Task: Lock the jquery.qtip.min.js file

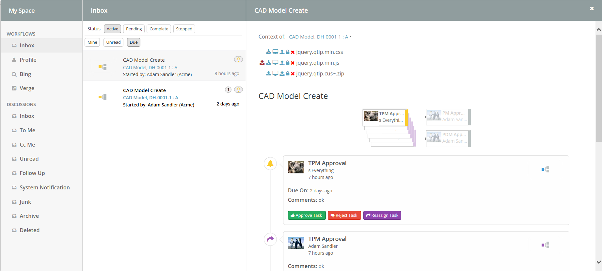Action: click(x=288, y=63)
